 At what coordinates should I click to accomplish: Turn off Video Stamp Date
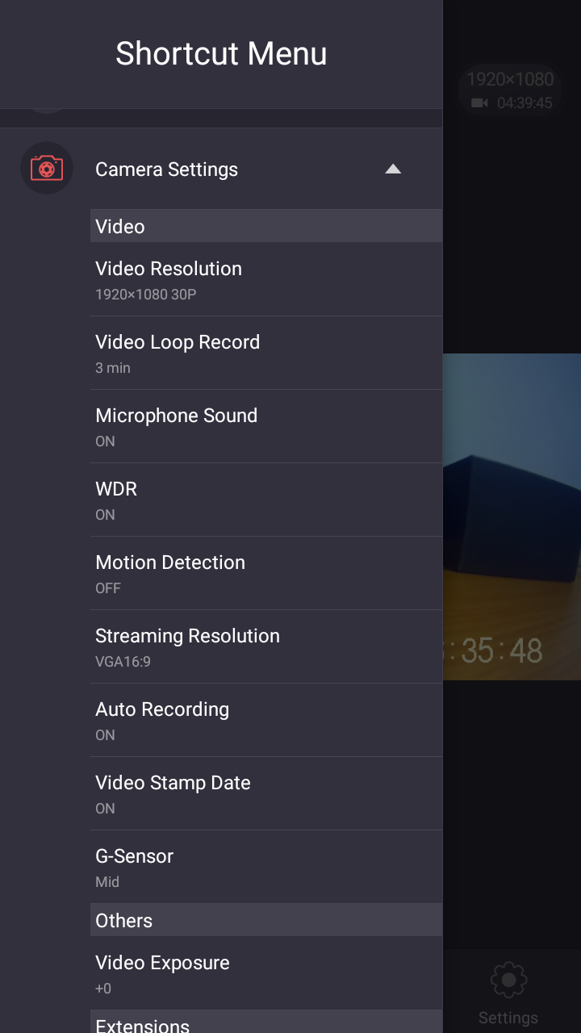(x=266, y=793)
